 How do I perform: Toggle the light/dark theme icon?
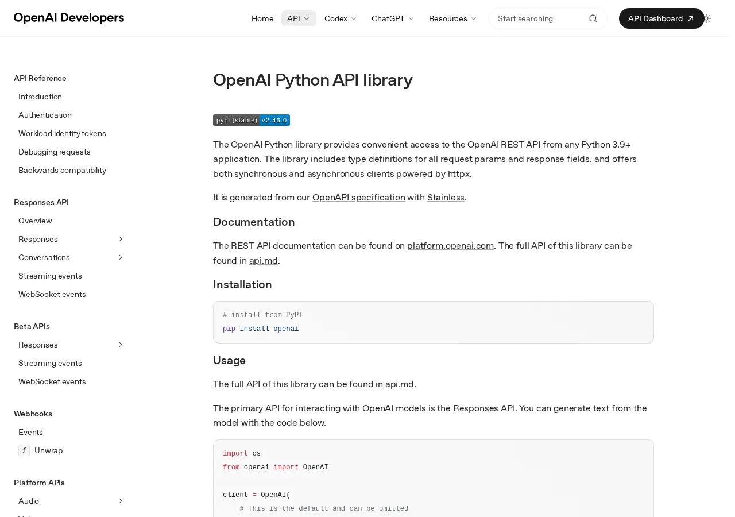[707, 18]
